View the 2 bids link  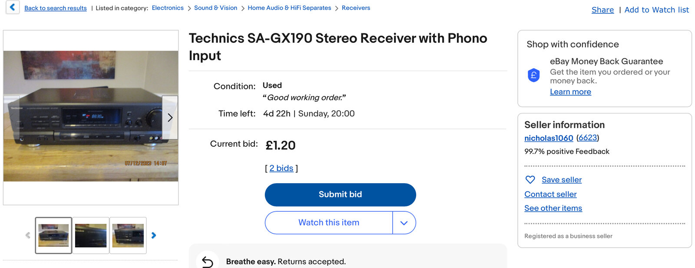(281, 168)
